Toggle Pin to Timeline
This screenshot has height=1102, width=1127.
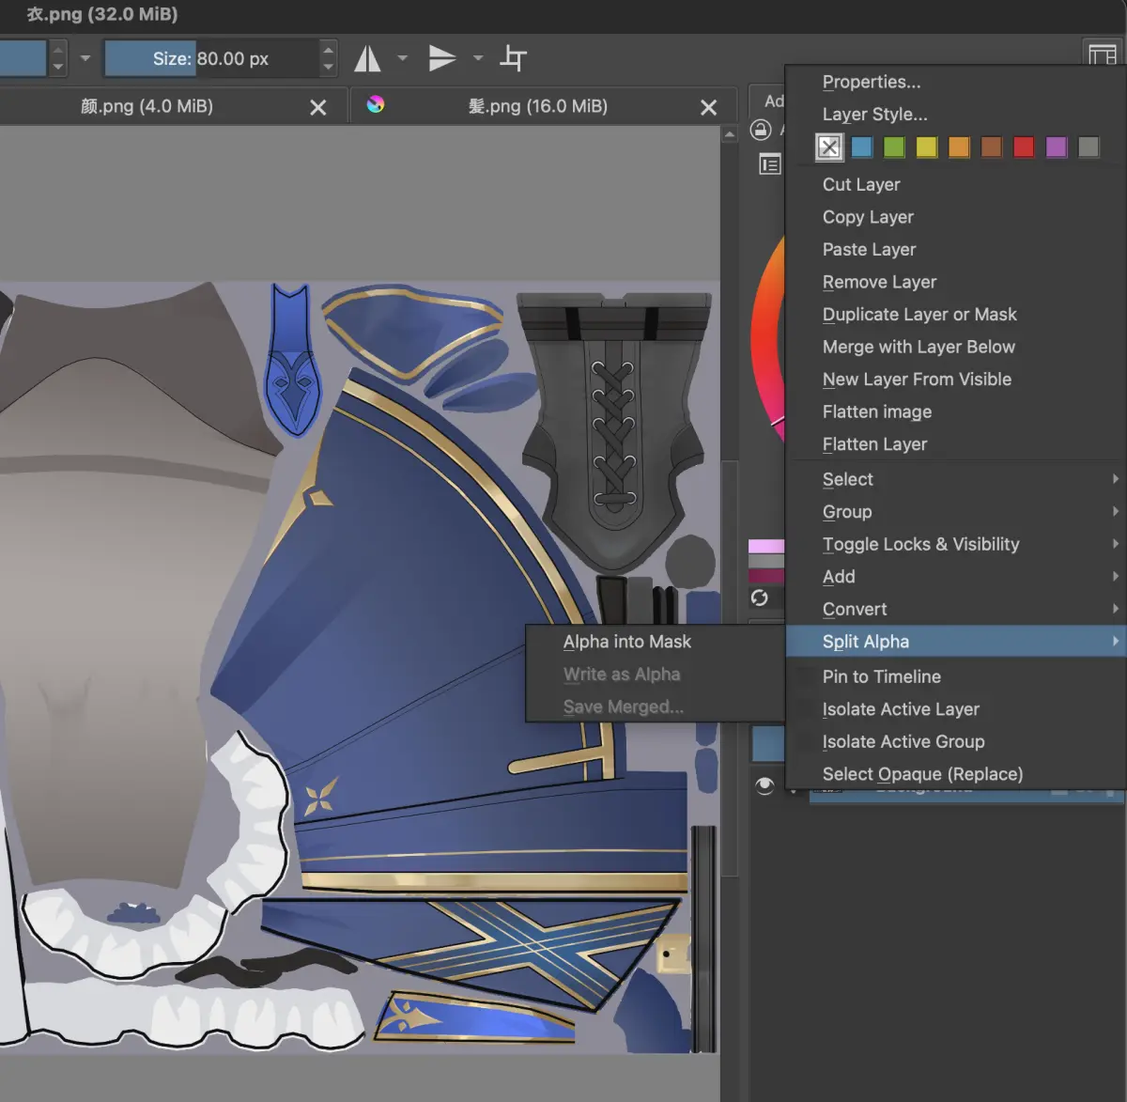coord(955,676)
